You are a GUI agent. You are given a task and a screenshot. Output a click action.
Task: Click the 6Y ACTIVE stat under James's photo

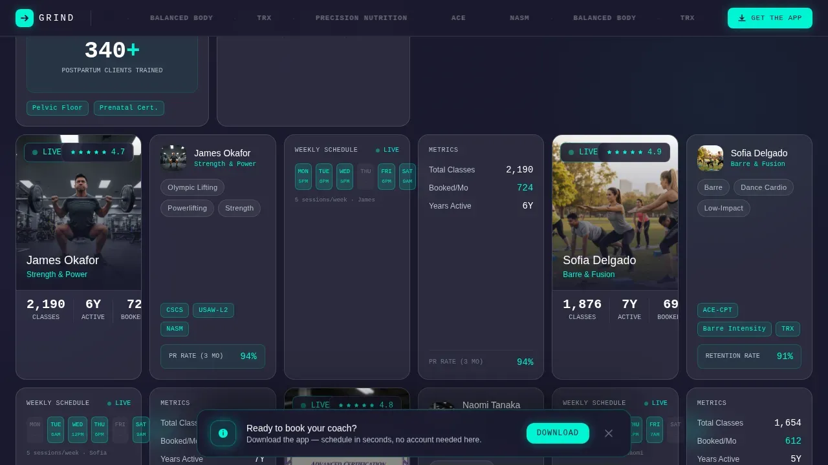coord(93,309)
